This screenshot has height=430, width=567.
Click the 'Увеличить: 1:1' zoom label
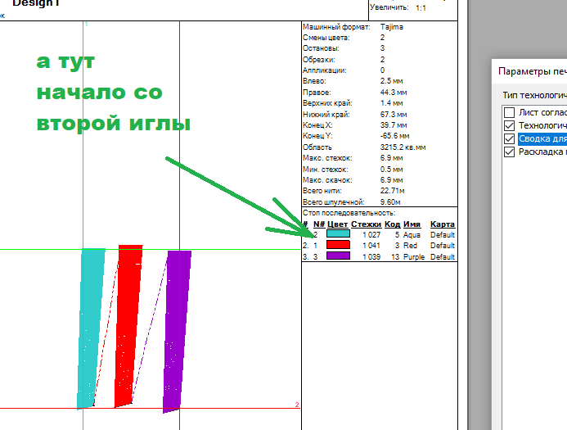coord(409,7)
